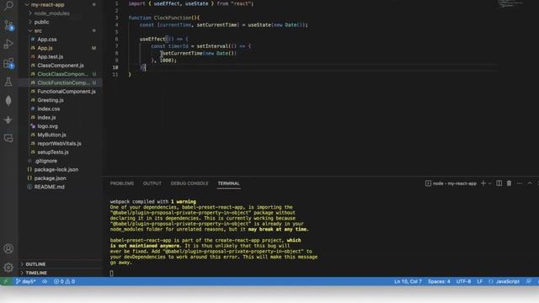This screenshot has height=303, width=539.
Task: Click the eye watch icon in status bar
Action: tap(45, 281)
